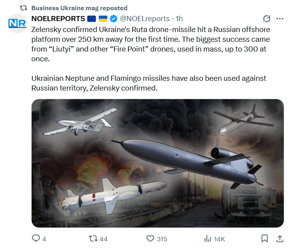
Task: Bookmark this post
Action: point(264,238)
